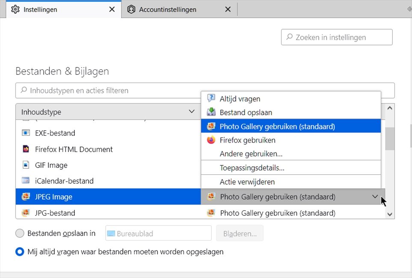Select Actie verwijderen menu entry
This screenshot has height=278, width=412.
point(247,182)
